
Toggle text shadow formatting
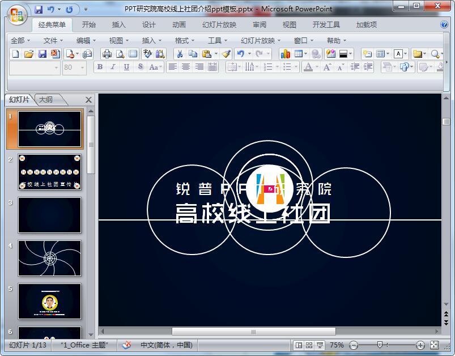click(x=140, y=67)
